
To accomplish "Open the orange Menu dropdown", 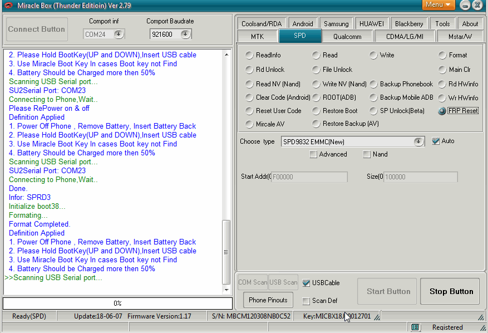I will point(438,4).
